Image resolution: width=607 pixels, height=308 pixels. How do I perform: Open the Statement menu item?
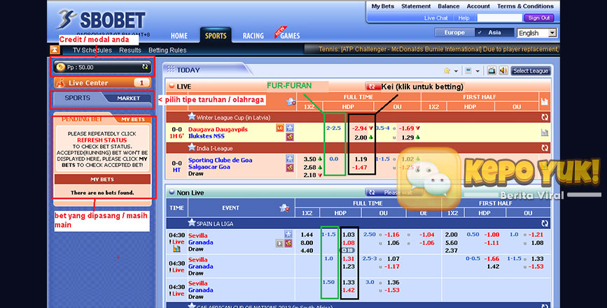(416, 6)
